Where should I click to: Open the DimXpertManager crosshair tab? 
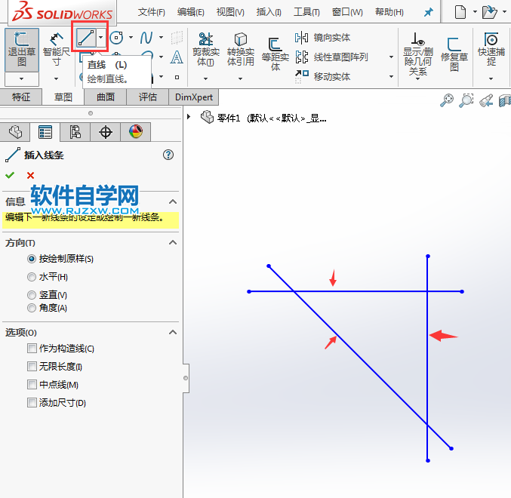[x=106, y=132]
